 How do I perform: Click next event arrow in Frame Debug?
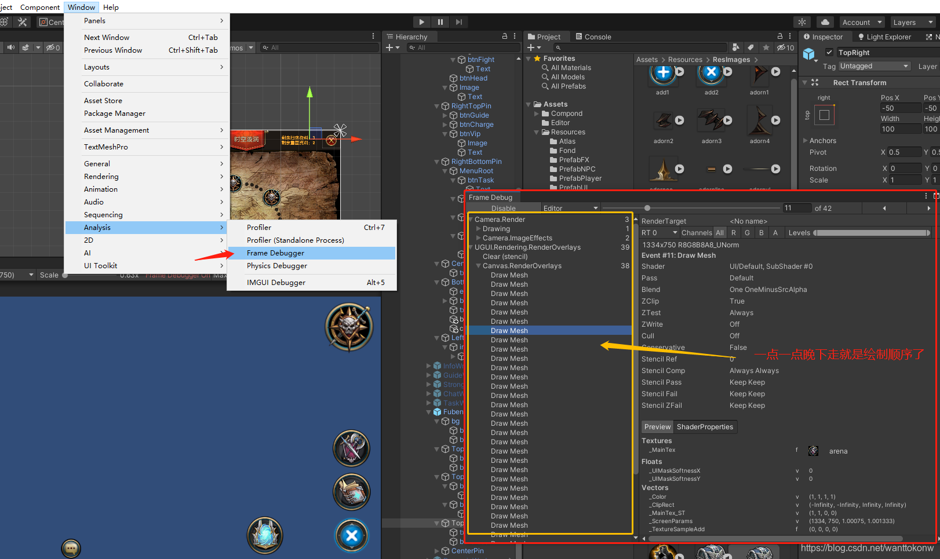coord(929,208)
